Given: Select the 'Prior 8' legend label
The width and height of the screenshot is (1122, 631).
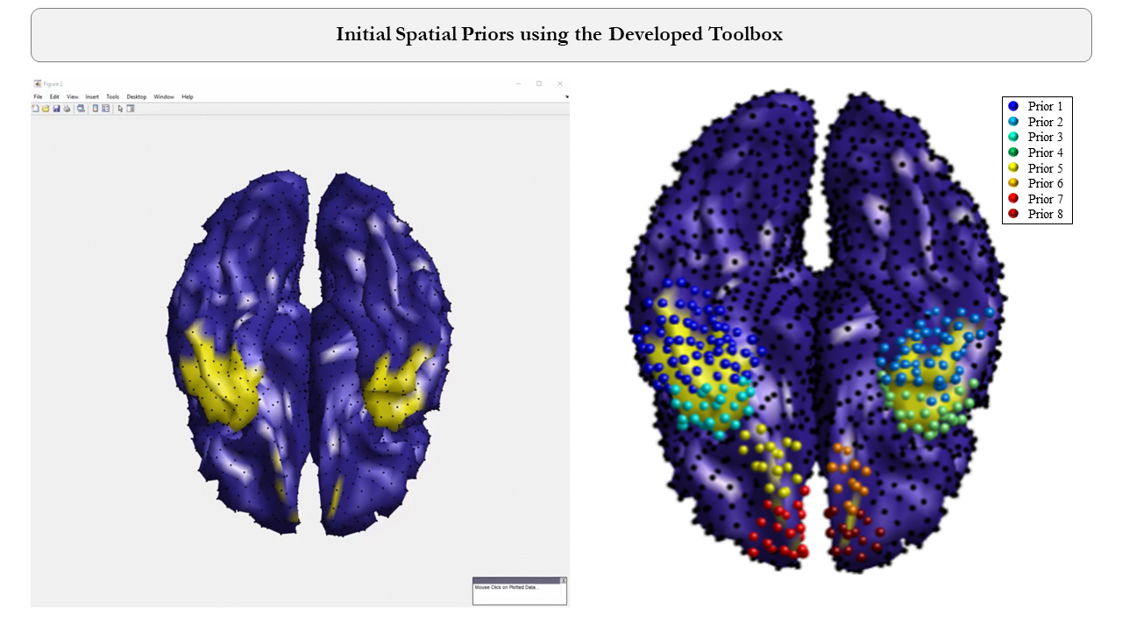Looking at the screenshot, I should pyautogui.click(x=1046, y=214).
